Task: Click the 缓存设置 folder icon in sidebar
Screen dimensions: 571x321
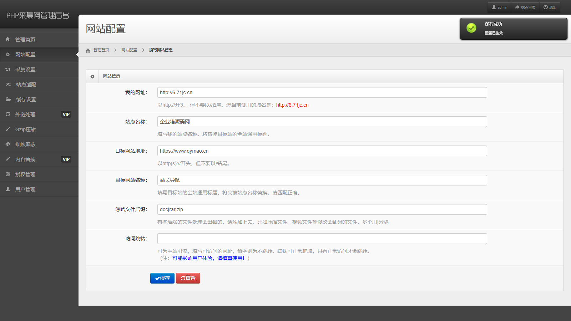Action: point(8,100)
